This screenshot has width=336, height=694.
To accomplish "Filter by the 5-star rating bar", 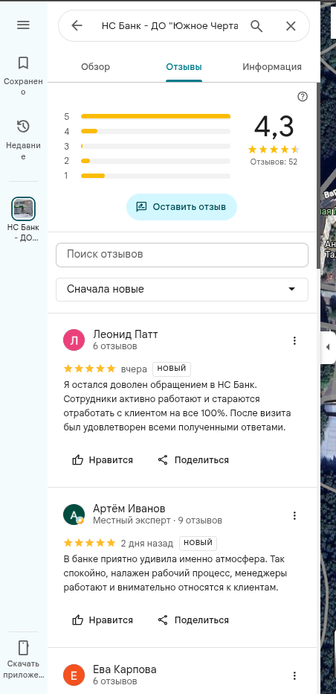I will point(155,116).
